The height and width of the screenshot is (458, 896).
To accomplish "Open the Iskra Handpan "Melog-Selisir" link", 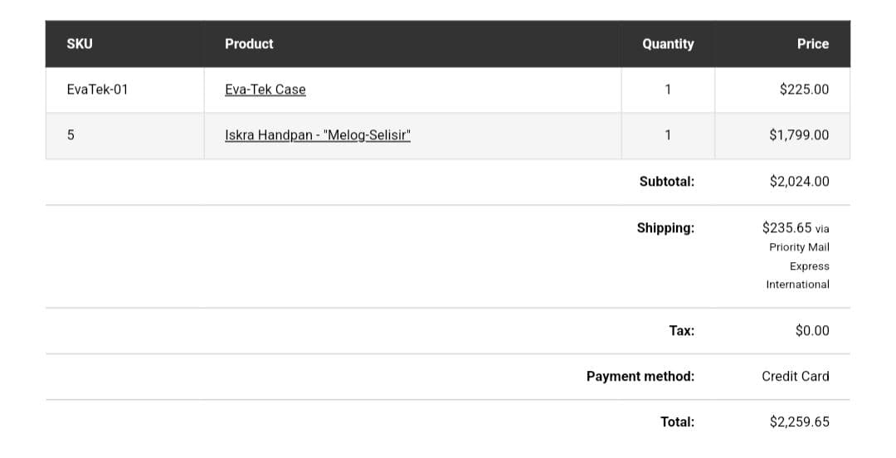I will click(x=318, y=135).
